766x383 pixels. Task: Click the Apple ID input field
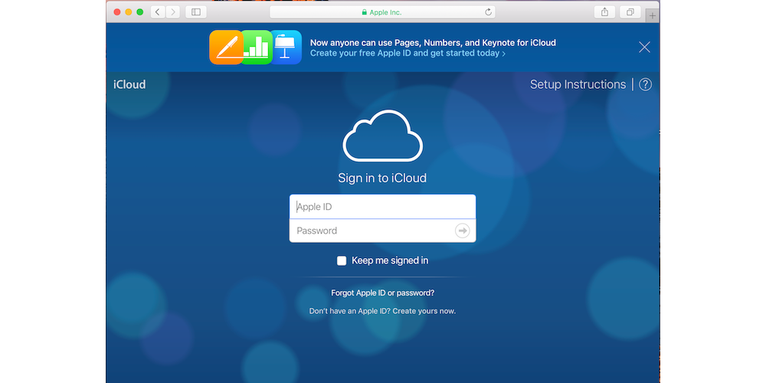pos(382,207)
